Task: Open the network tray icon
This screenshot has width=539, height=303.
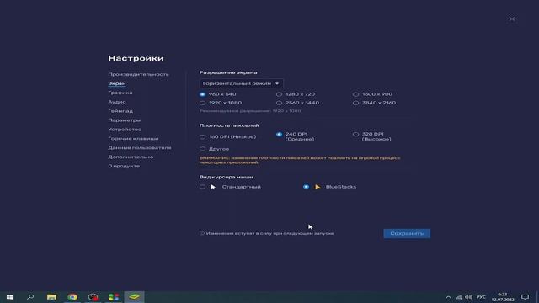Action: coord(459,297)
